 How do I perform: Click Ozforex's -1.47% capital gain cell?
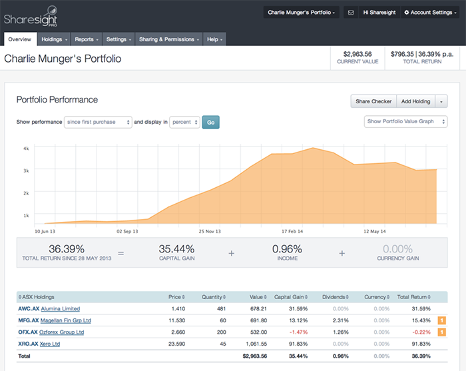click(298, 332)
